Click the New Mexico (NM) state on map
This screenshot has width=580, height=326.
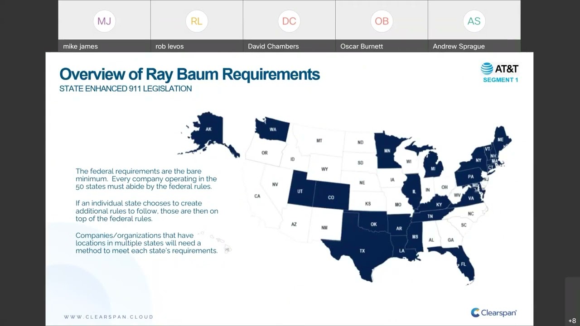click(324, 227)
